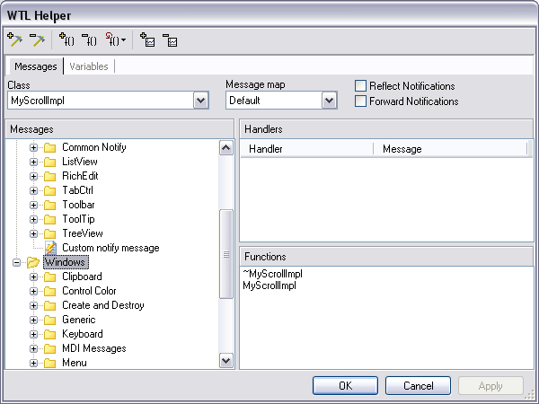Enable Forward Notifications checkbox
This screenshot has height=404, width=539.
point(361,101)
